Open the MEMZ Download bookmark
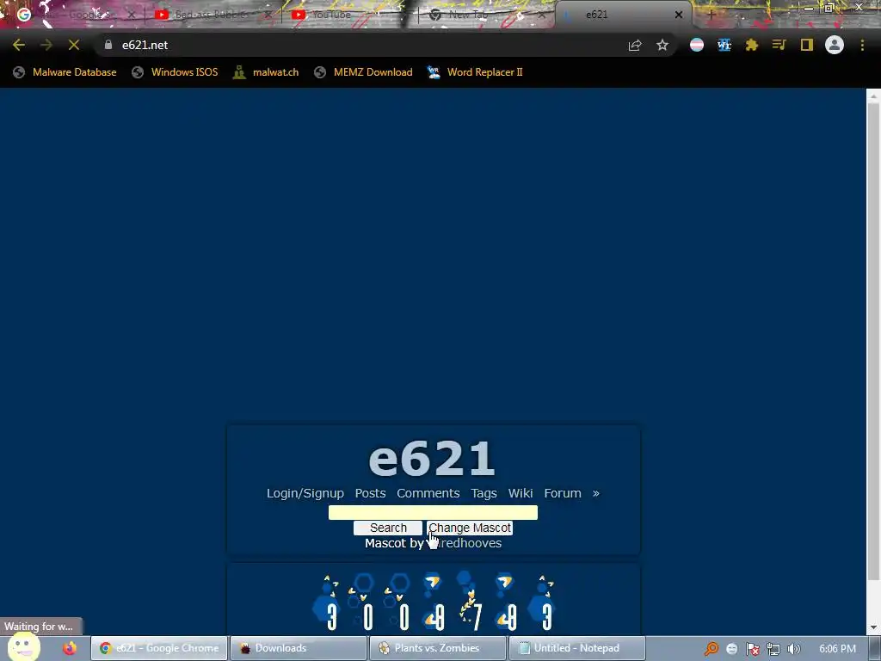Viewport: 881px width, 661px height. coord(364,72)
